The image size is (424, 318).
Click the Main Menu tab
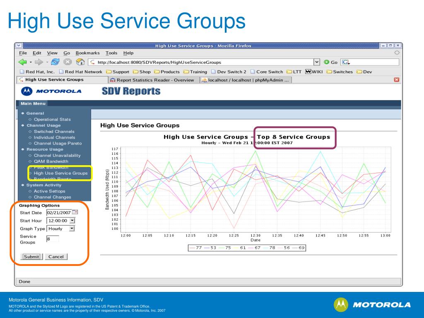(x=33, y=104)
